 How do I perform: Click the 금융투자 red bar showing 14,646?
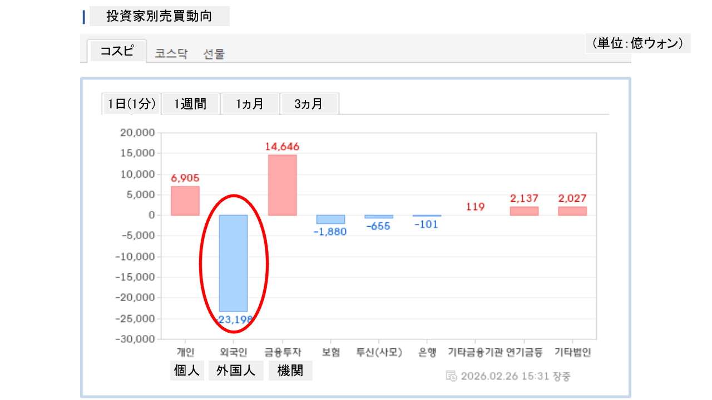pos(283,185)
